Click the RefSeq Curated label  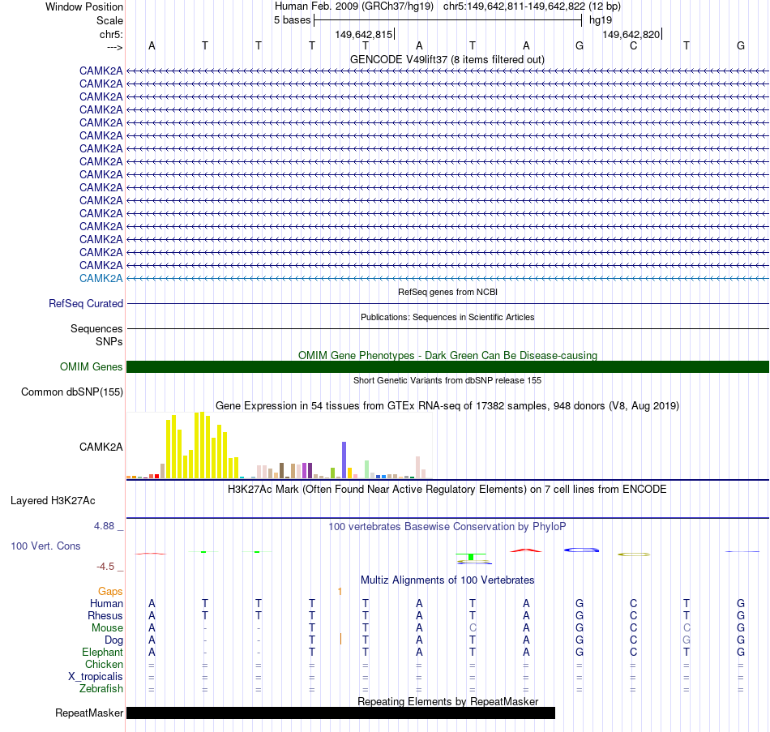(x=86, y=304)
